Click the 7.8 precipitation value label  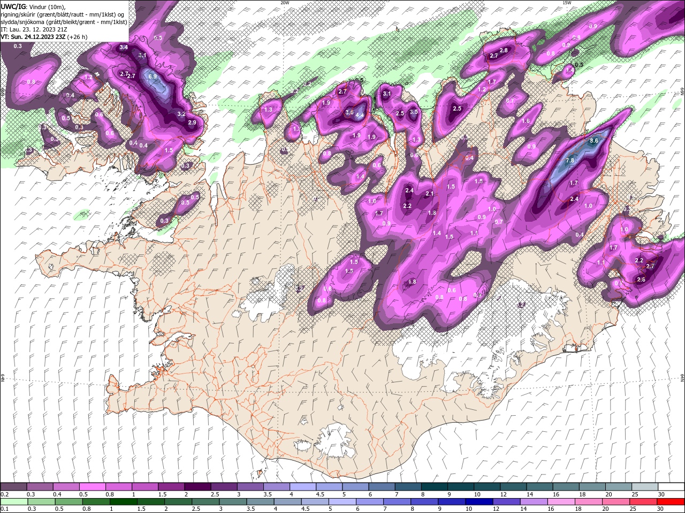coord(570,160)
